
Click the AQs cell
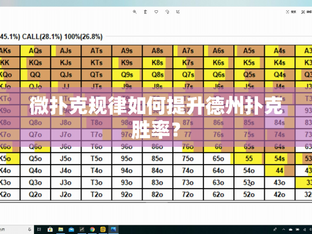[x=36, y=51]
